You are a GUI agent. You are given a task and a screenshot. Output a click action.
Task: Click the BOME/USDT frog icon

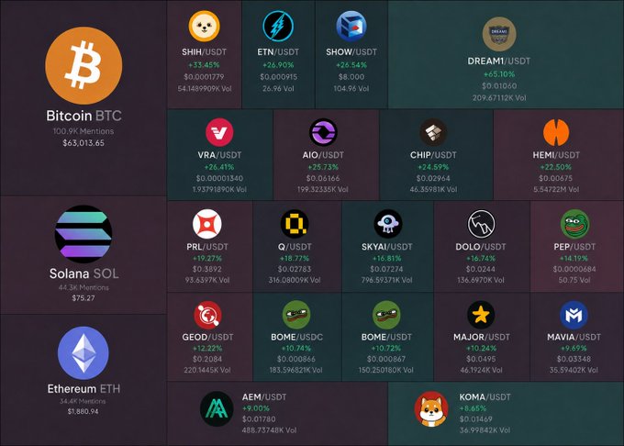[x=386, y=315]
